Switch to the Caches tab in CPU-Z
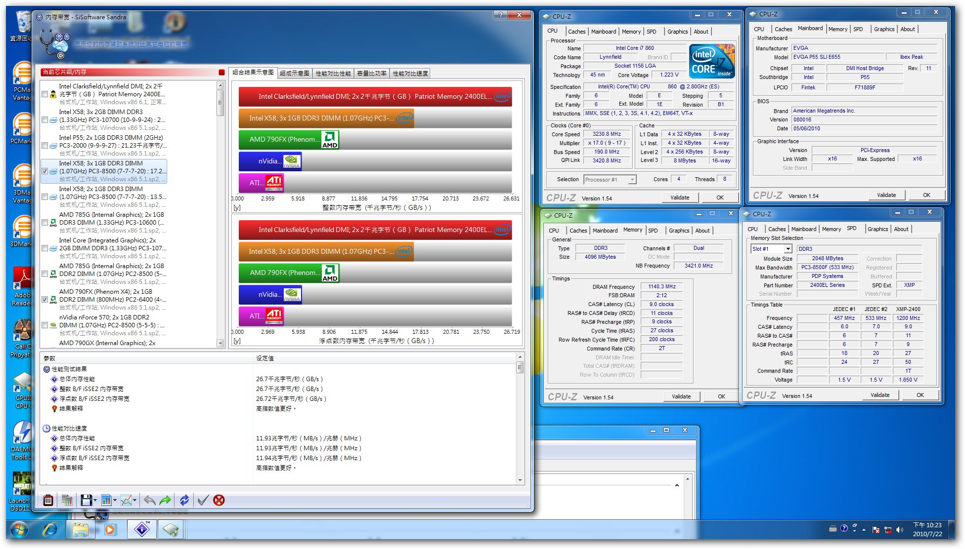The image size is (965, 549). (x=576, y=31)
